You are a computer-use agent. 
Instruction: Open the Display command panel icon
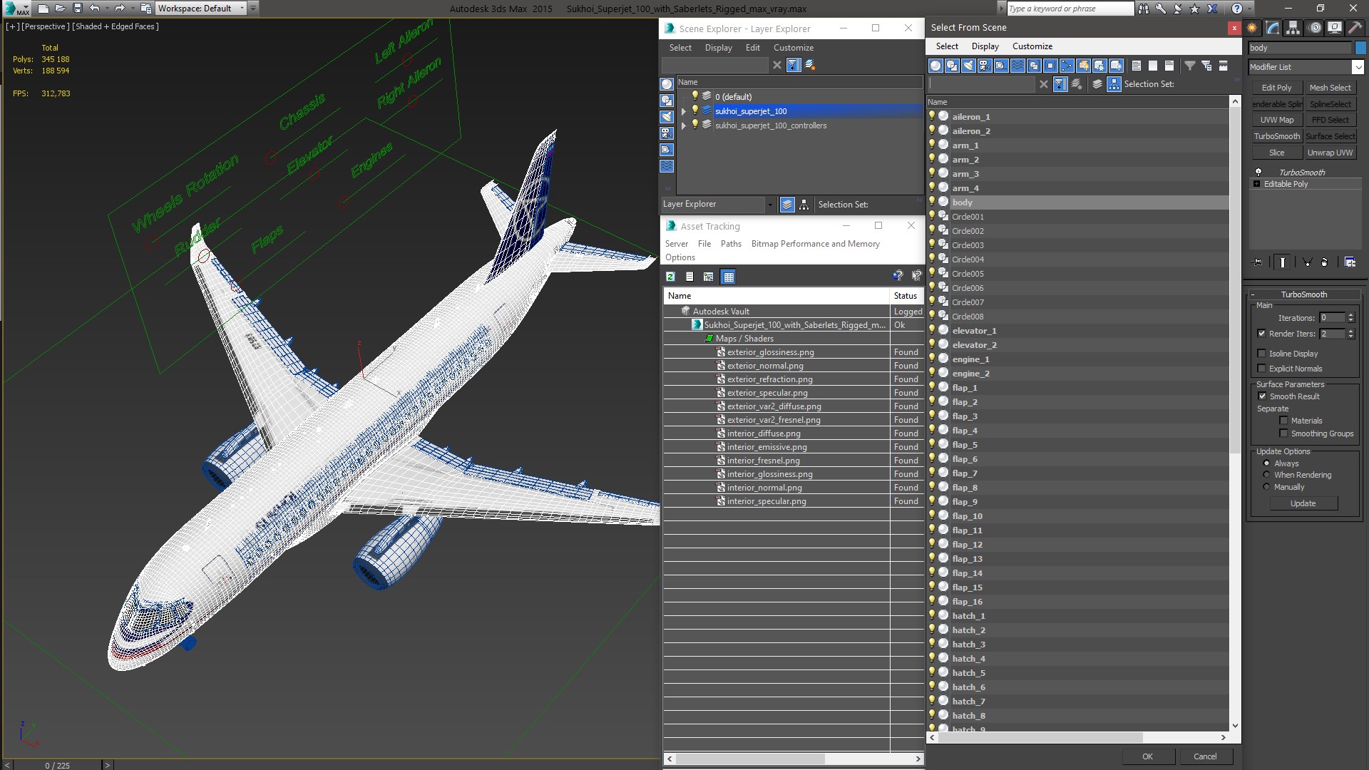1335,28
